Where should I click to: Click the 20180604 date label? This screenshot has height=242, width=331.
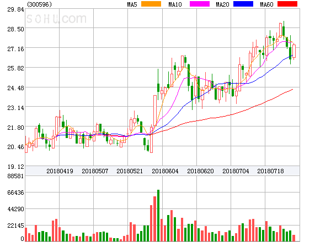tap(165, 171)
